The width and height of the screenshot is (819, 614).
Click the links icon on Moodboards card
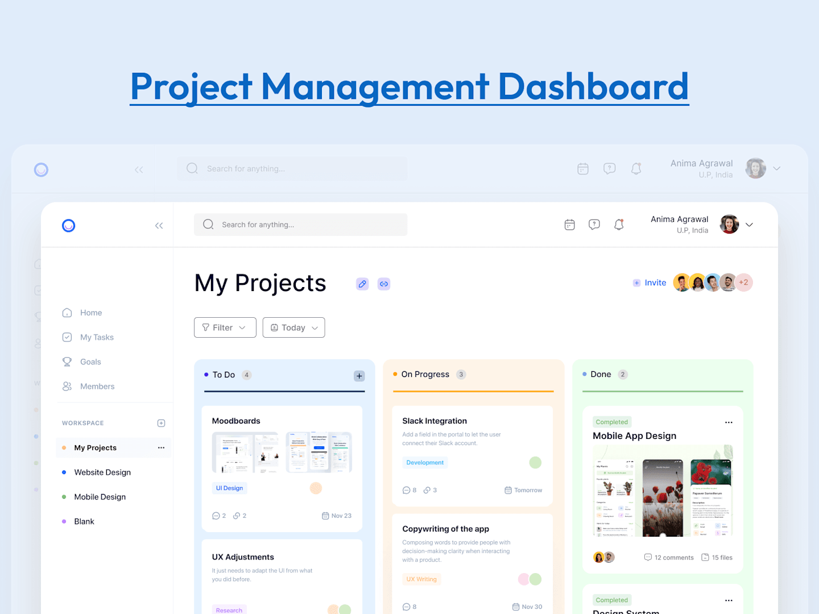click(x=237, y=516)
